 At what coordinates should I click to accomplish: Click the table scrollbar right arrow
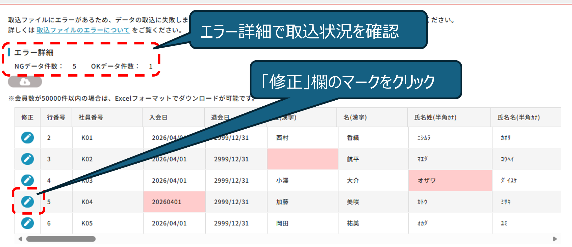click(554, 239)
